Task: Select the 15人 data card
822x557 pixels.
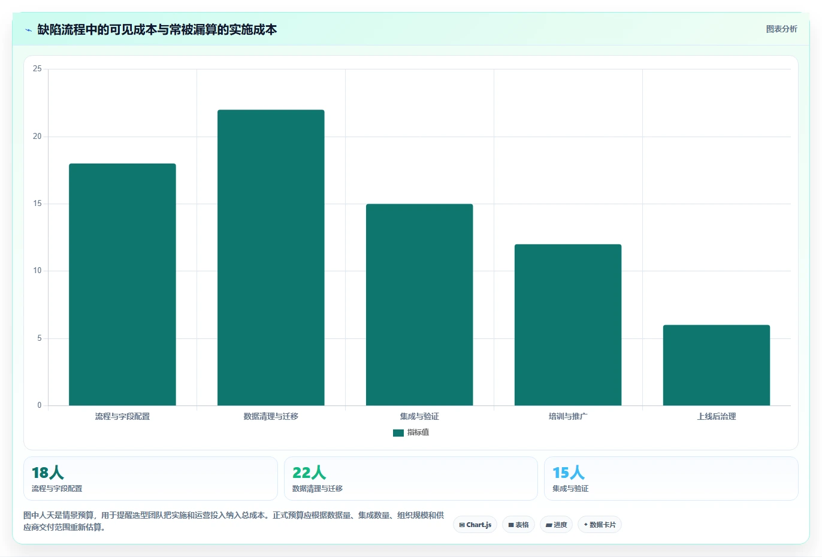Action: [671, 479]
